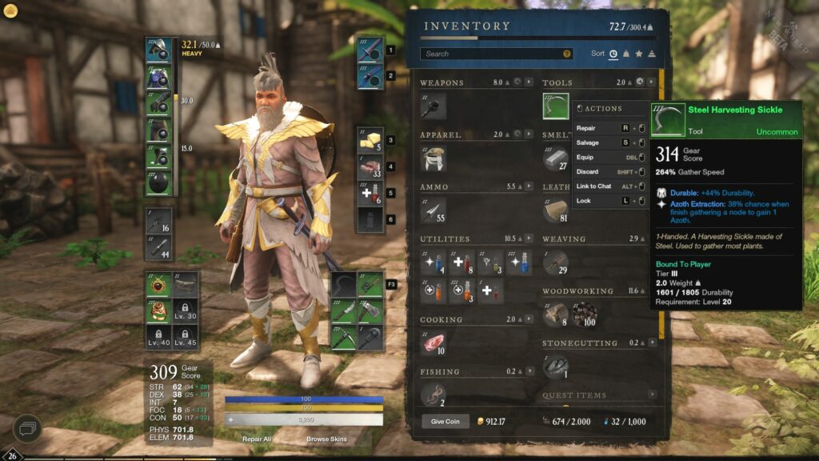This screenshot has height=461, width=819.
Task: Toggle sort by star rarity icon
Action: [x=639, y=54]
